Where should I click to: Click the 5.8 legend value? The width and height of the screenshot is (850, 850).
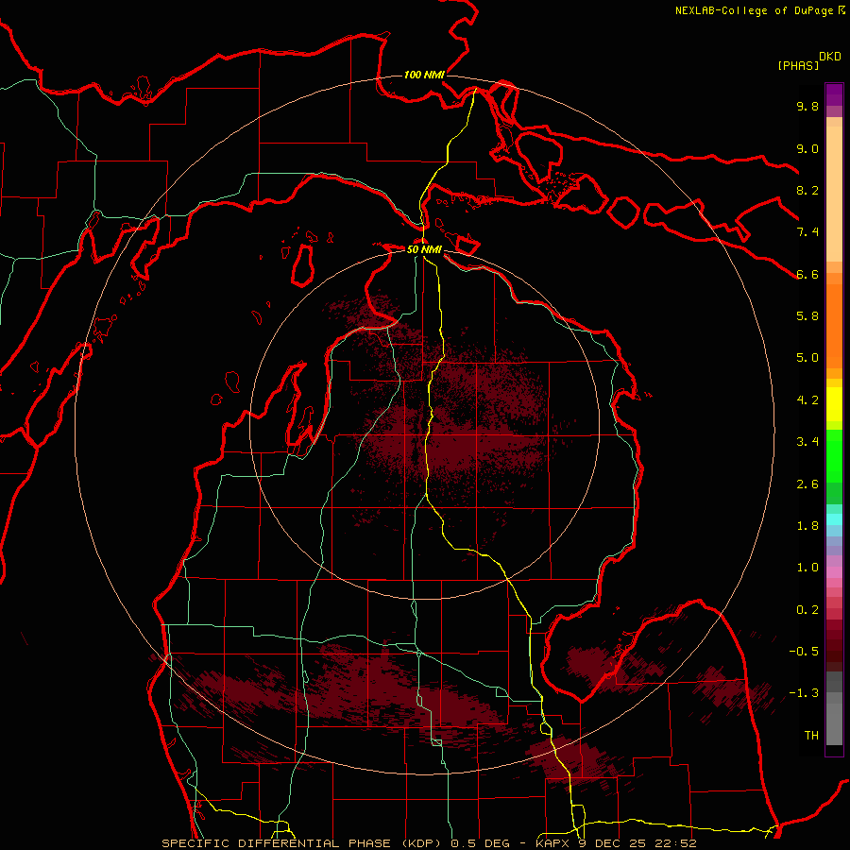pos(807,316)
